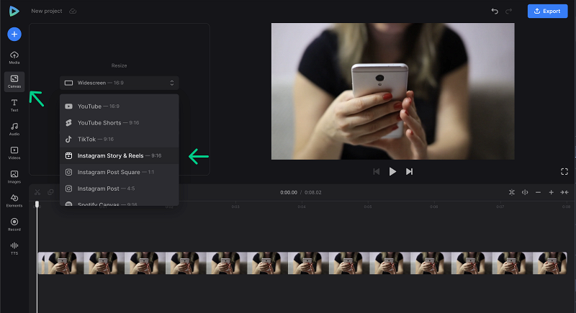576x313 pixels.
Task: Play the video preview
Action: [392, 171]
